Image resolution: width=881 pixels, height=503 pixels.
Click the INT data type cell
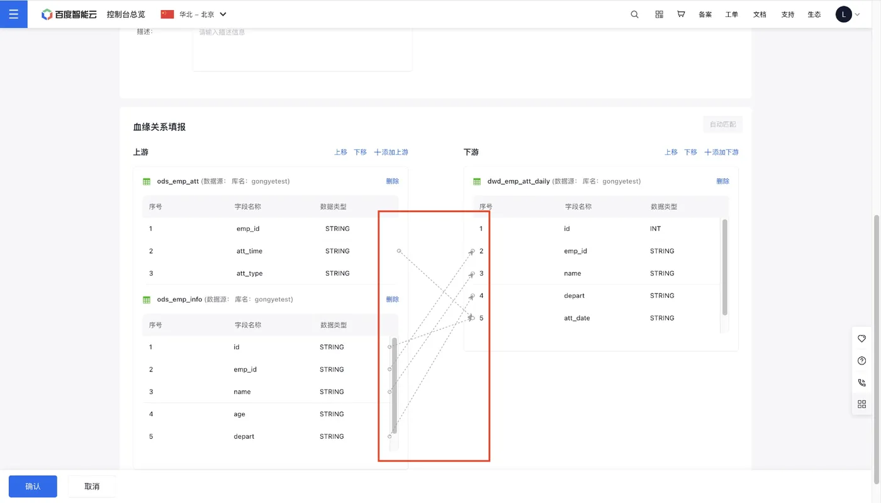coord(656,229)
